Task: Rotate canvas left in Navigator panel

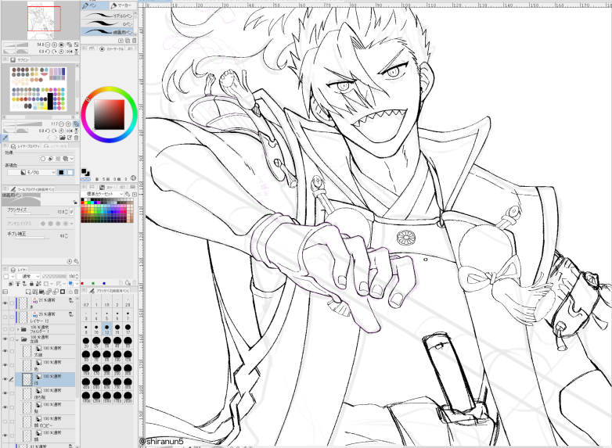Action: pyautogui.click(x=48, y=52)
